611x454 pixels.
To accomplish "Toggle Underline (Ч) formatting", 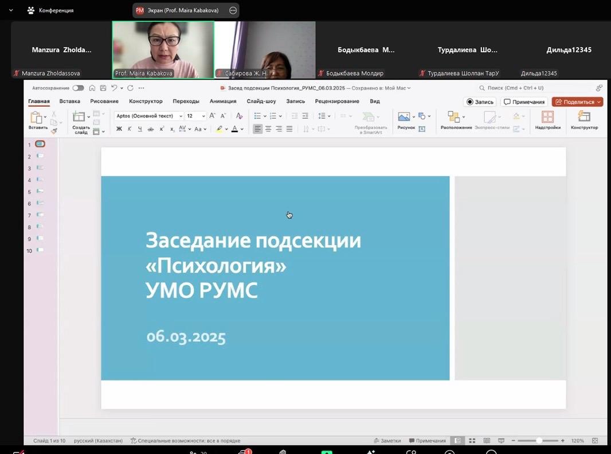I will point(140,129).
